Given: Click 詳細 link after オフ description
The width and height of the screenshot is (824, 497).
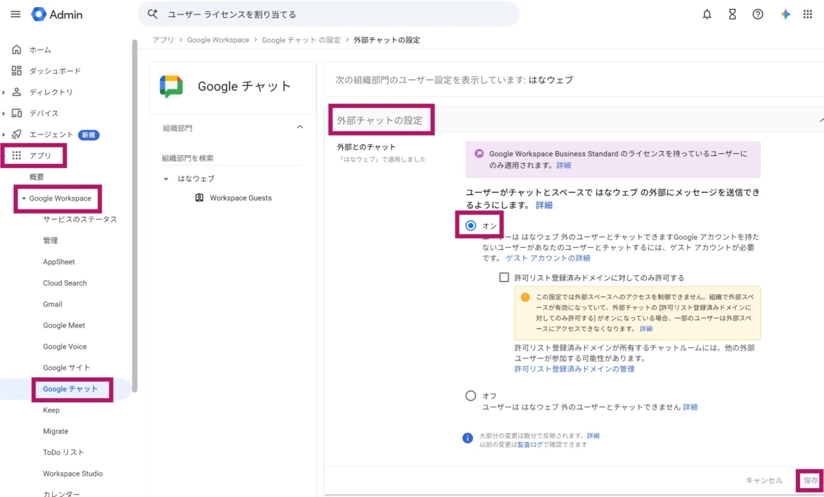Looking at the screenshot, I should pyautogui.click(x=690, y=407).
